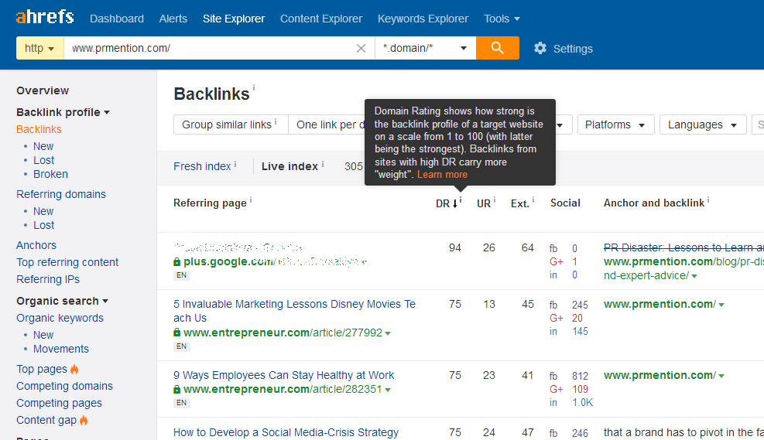764x440 pixels.
Task: Click the info icon next to Live index
Action: click(323, 164)
